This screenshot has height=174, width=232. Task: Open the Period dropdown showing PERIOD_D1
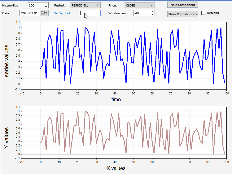coord(85,5)
